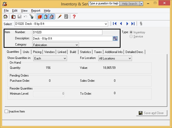Open the Show Quantities in dropdown

(x=65, y=58)
